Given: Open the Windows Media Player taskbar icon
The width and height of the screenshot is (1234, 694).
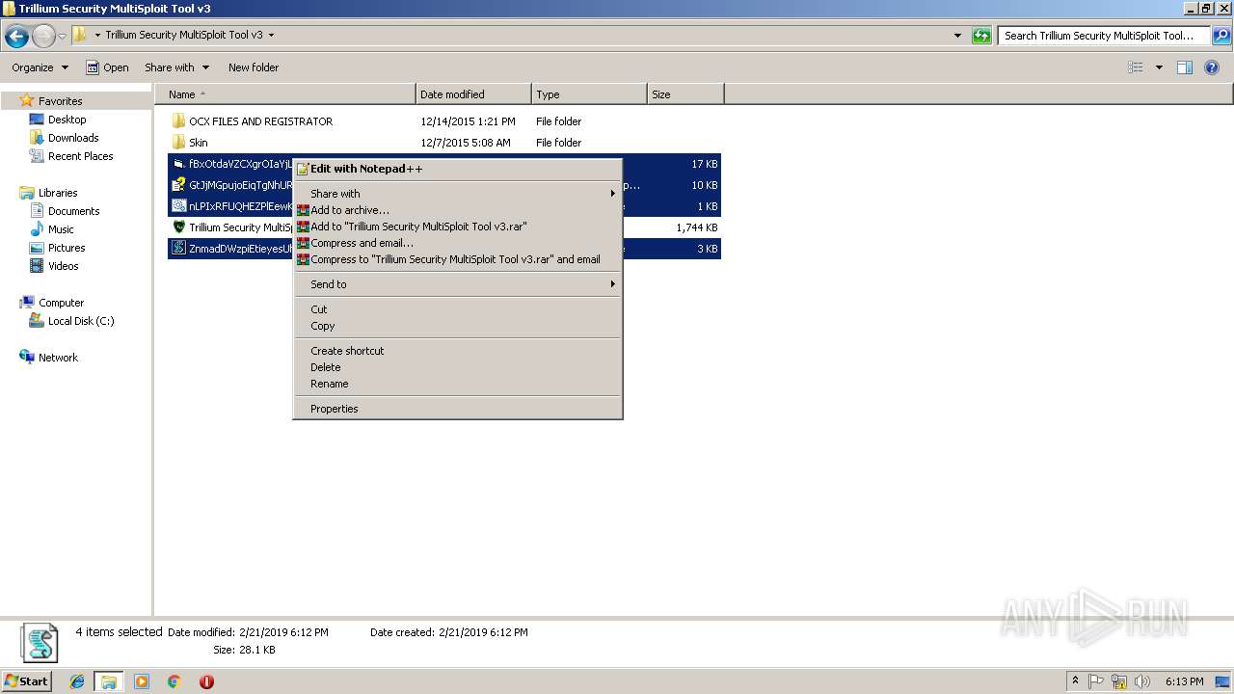Looking at the screenshot, I should [142, 681].
